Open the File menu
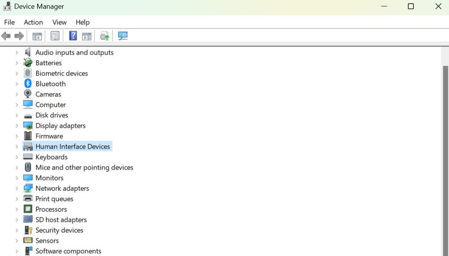Viewport: 449px width, 256px height. pos(9,22)
